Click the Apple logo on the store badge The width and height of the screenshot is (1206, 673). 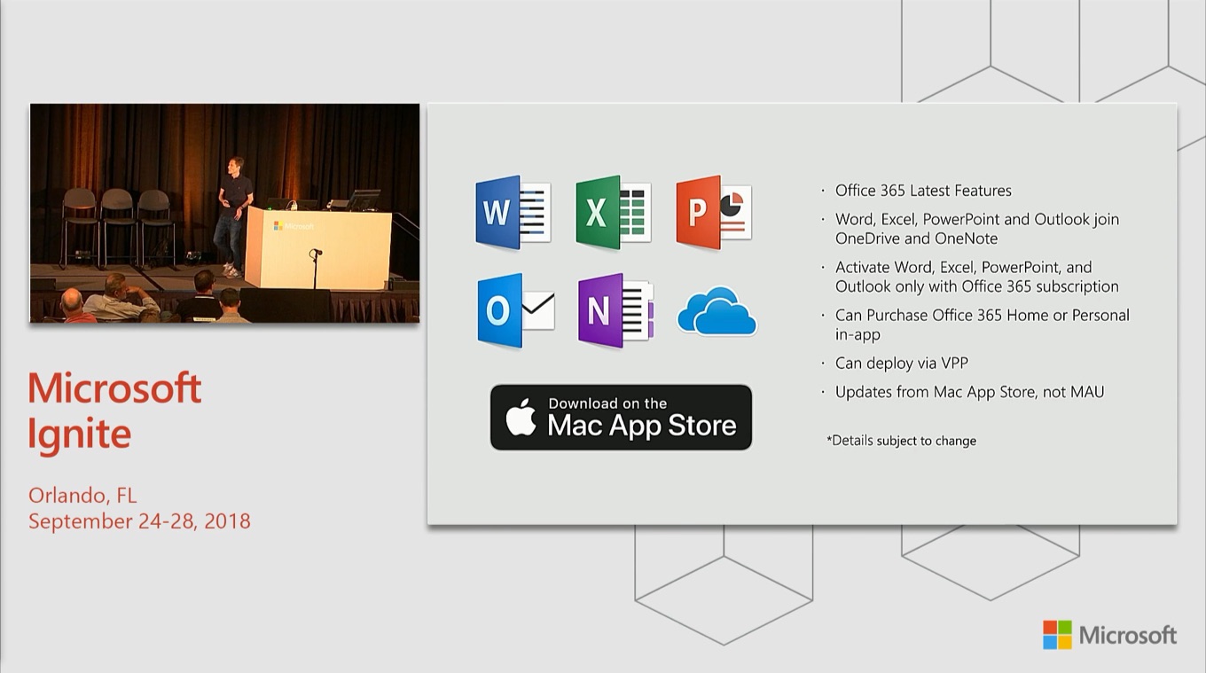(521, 417)
